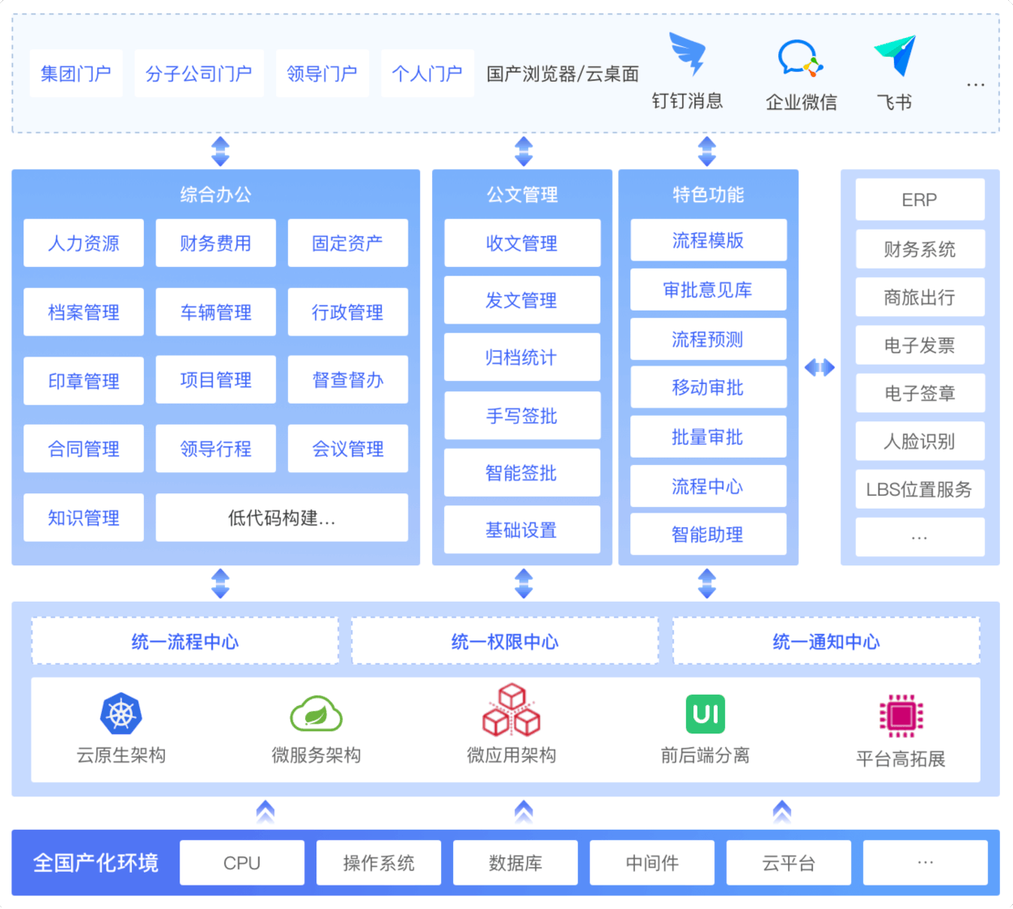The image size is (1013, 909).
Task: Select 领导行程 box
Action: pos(215,449)
